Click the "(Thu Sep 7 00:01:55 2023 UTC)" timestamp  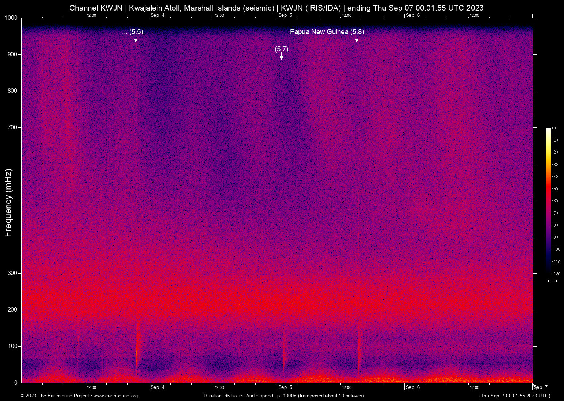pos(514,396)
